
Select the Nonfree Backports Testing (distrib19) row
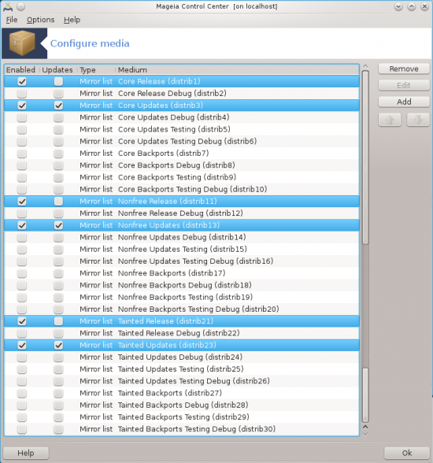182,298
